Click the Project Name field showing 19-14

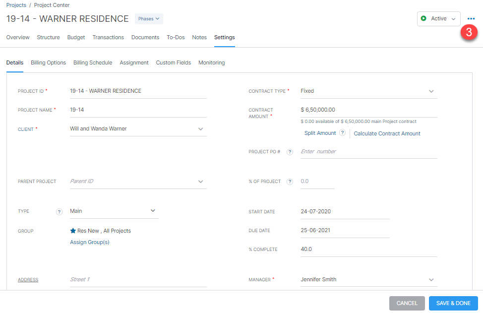coord(138,110)
